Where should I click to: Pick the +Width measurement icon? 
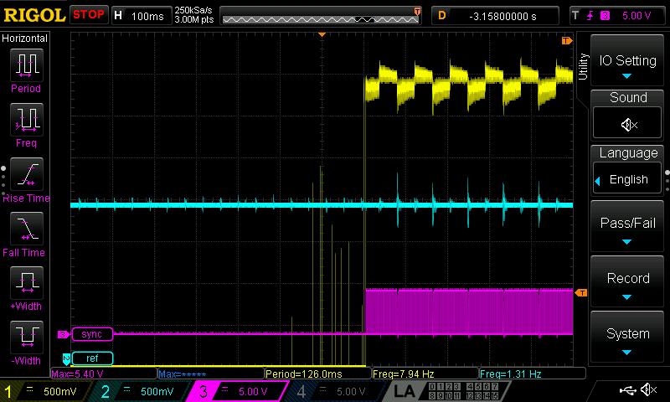point(25,288)
